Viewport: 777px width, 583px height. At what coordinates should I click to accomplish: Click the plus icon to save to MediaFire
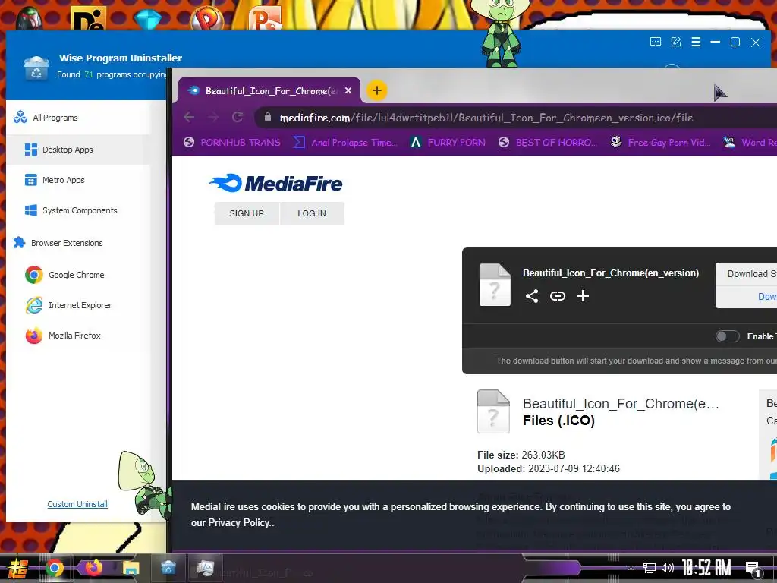[584, 296]
